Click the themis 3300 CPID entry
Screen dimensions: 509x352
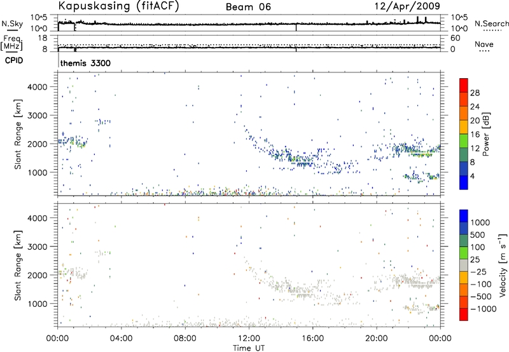(x=85, y=63)
